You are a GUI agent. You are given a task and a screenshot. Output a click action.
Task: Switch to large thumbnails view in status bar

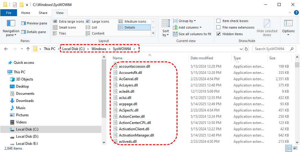tap(295, 148)
